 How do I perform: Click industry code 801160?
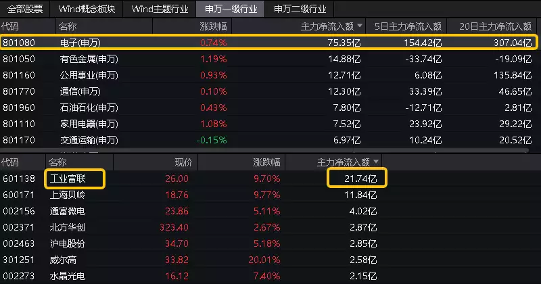point(19,75)
